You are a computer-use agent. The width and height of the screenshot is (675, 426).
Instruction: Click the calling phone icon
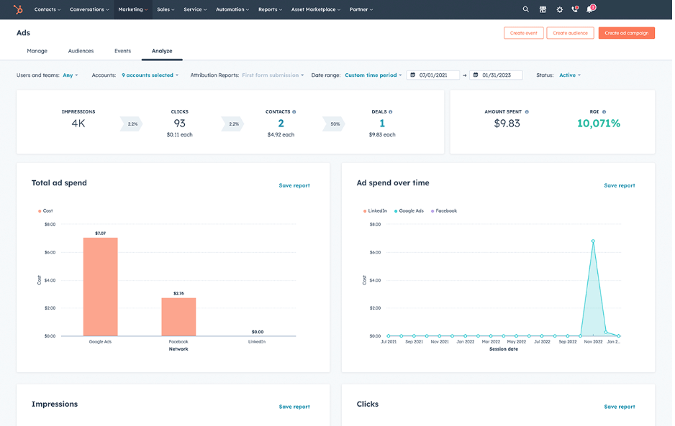click(x=575, y=9)
